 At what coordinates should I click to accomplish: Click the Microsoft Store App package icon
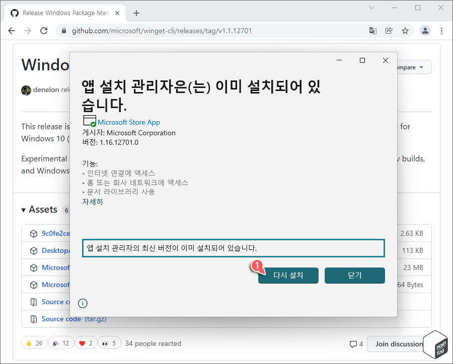point(90,121)
